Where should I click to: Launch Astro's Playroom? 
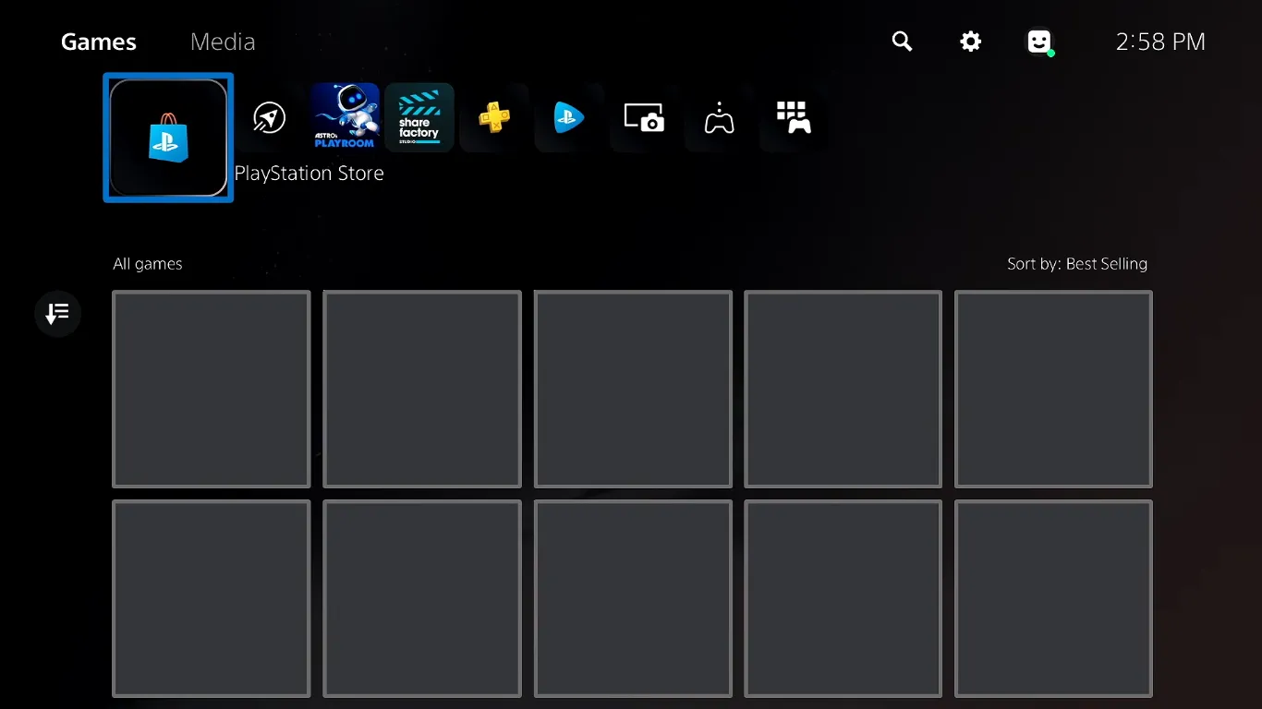click(345, 117)
